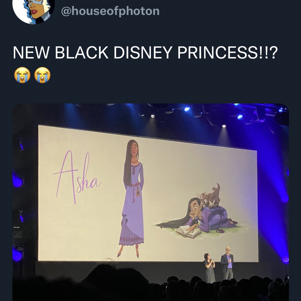Image resolution: width=301 pixels, height=301 pixels.
Task: Click the word DISNEY in the tweet
Action: [143, 53]
